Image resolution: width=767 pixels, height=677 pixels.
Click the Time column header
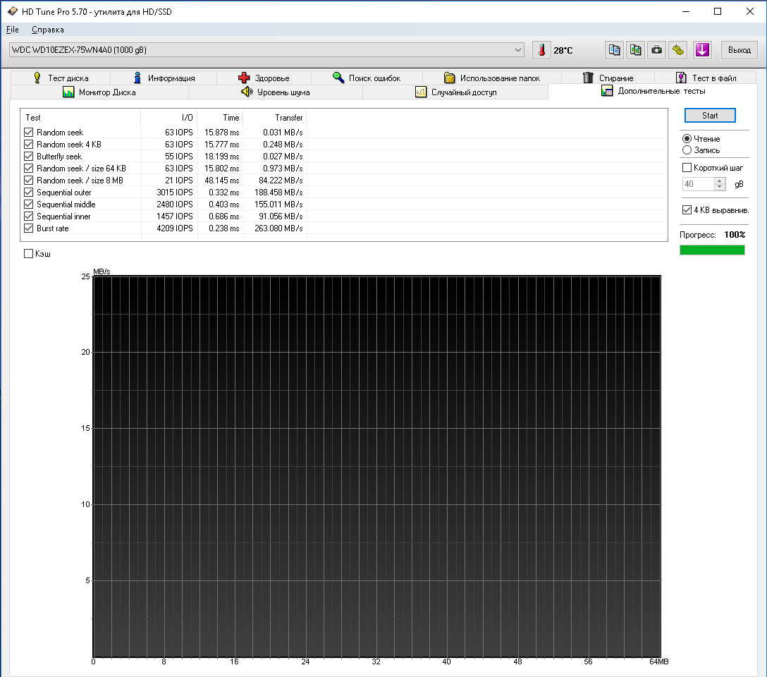pyautogui.click(x=221, y=117)
